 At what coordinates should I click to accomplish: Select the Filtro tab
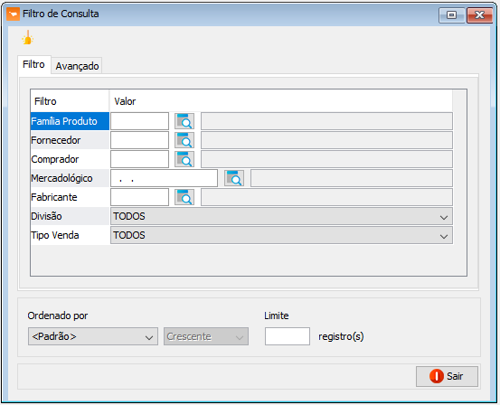click(x=33, y=65)
